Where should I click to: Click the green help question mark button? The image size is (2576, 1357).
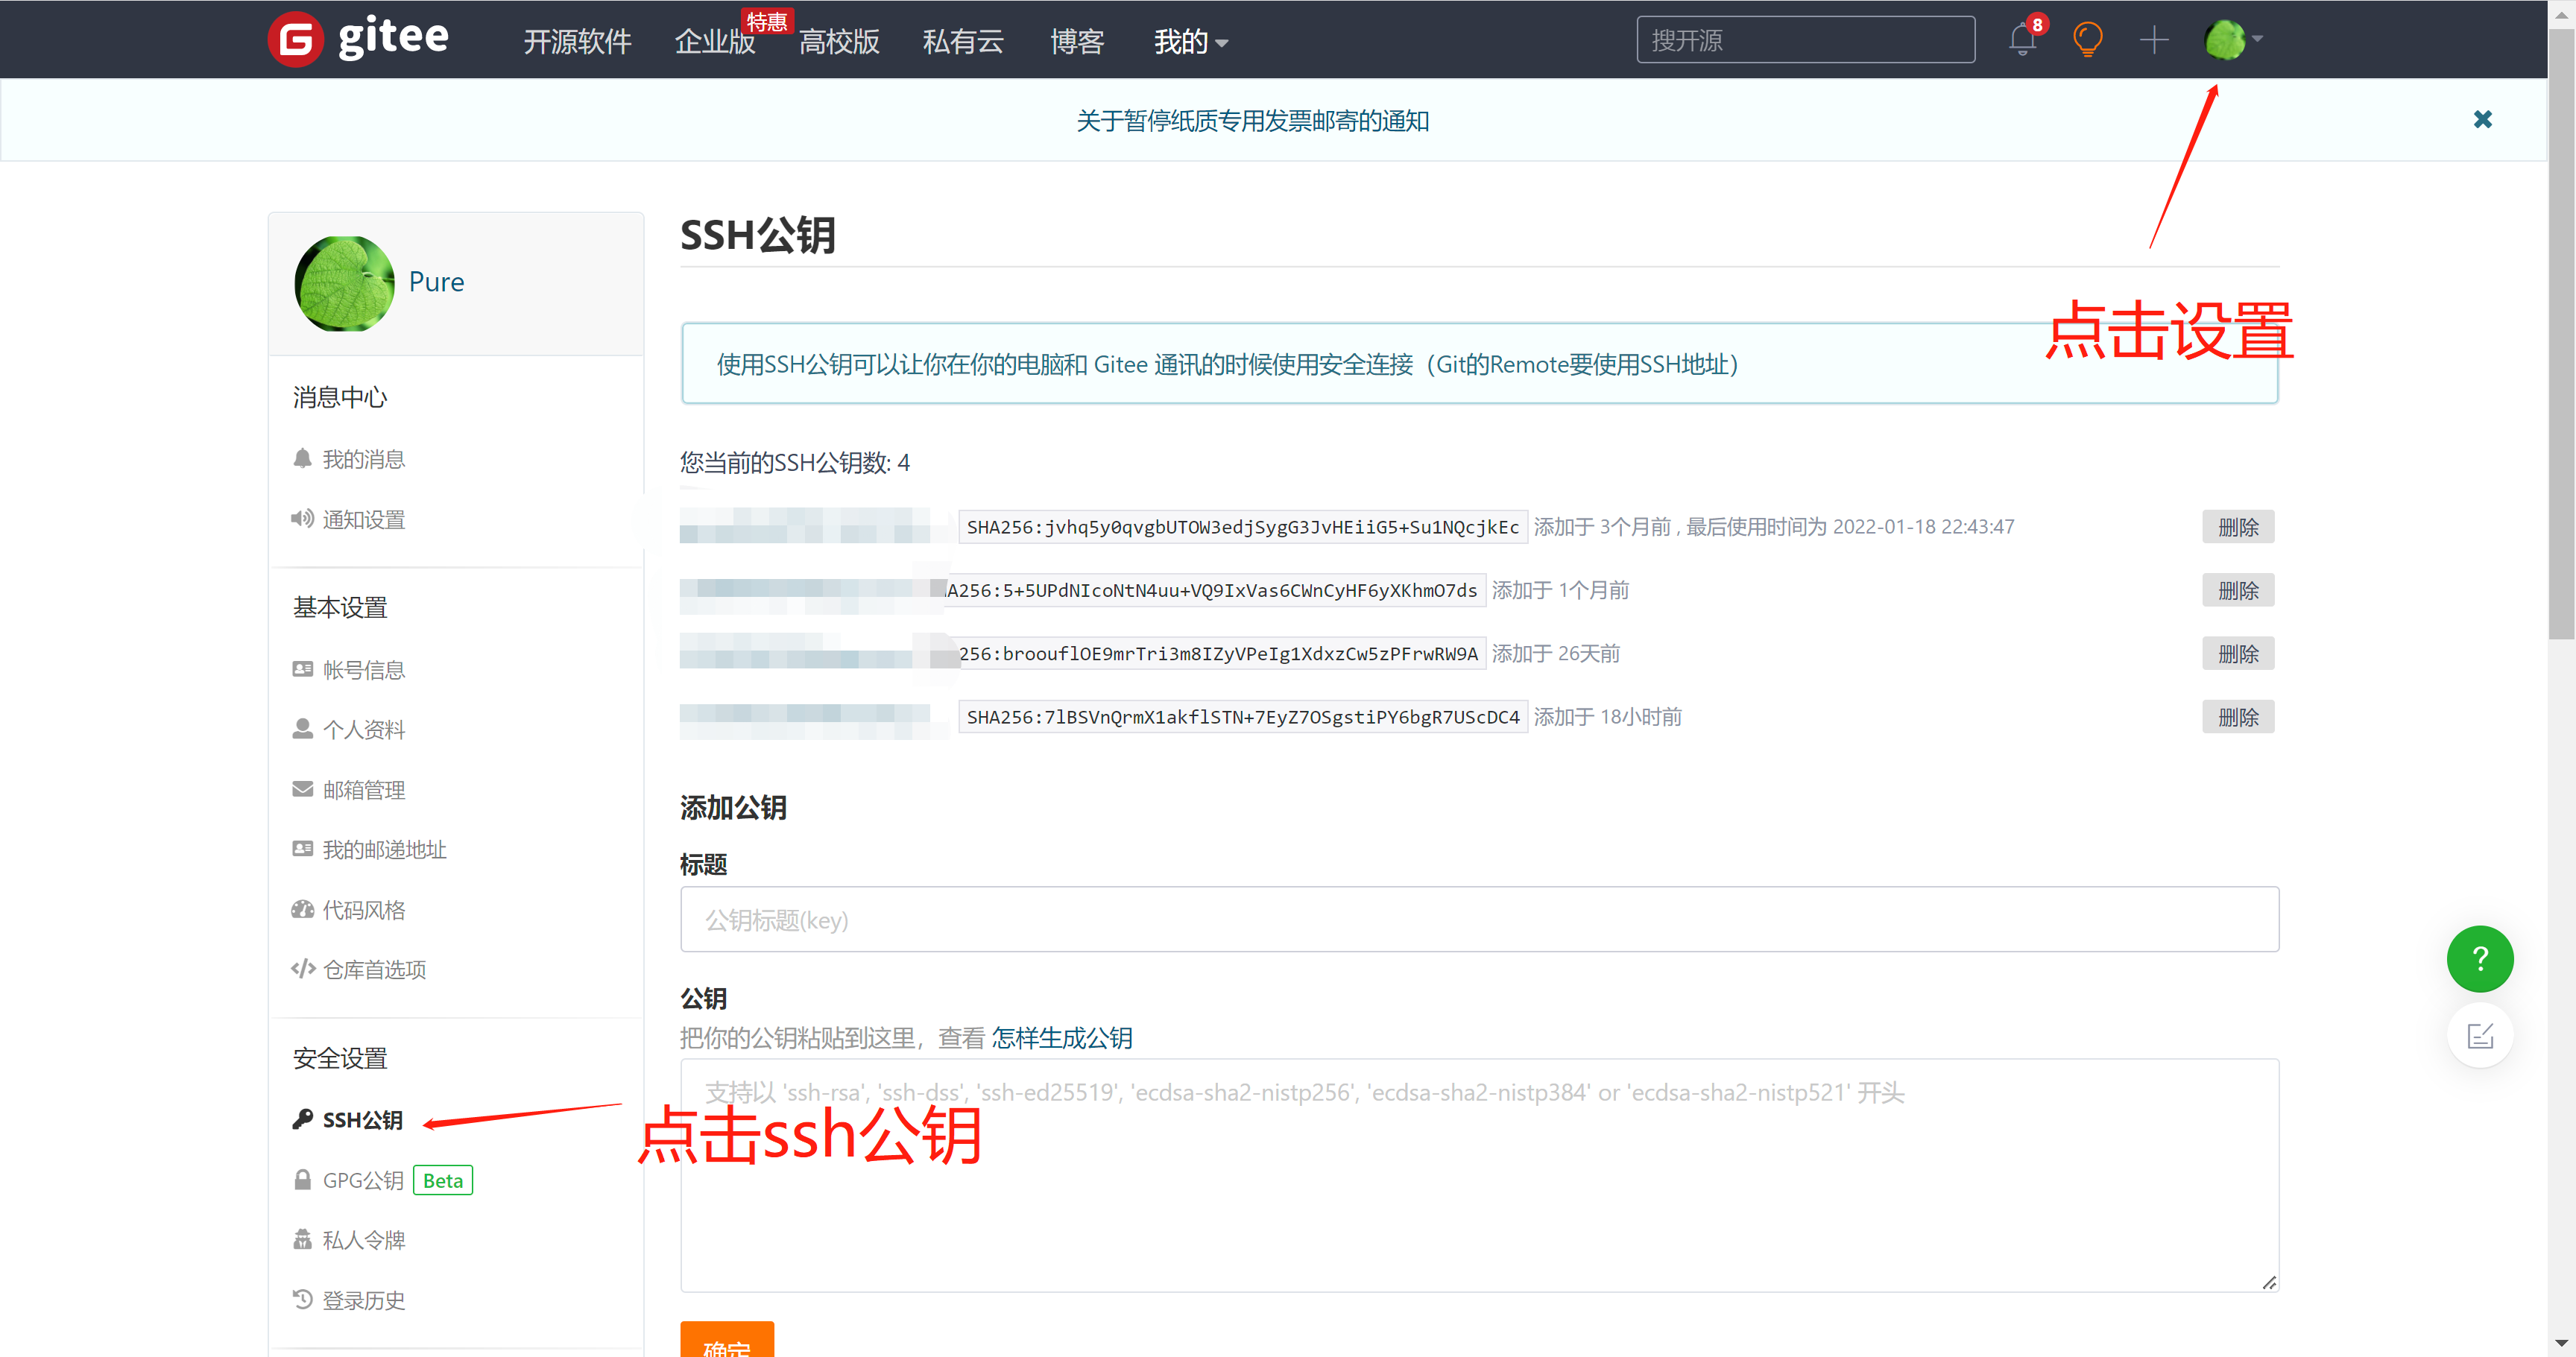pyautogui.click(x=2479, y=959)
